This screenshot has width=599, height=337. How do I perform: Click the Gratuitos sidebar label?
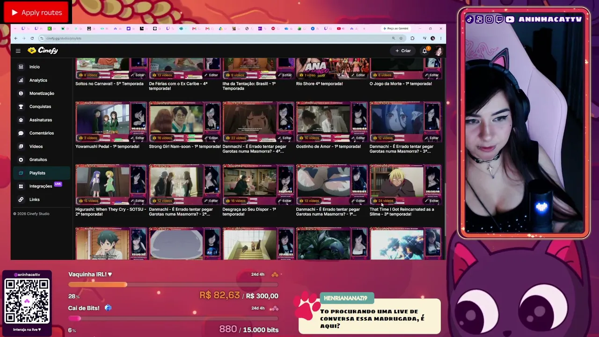(38, 160)
